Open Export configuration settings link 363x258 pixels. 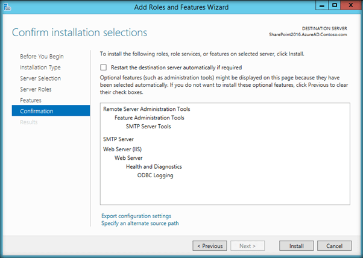(x=136, y=216)
